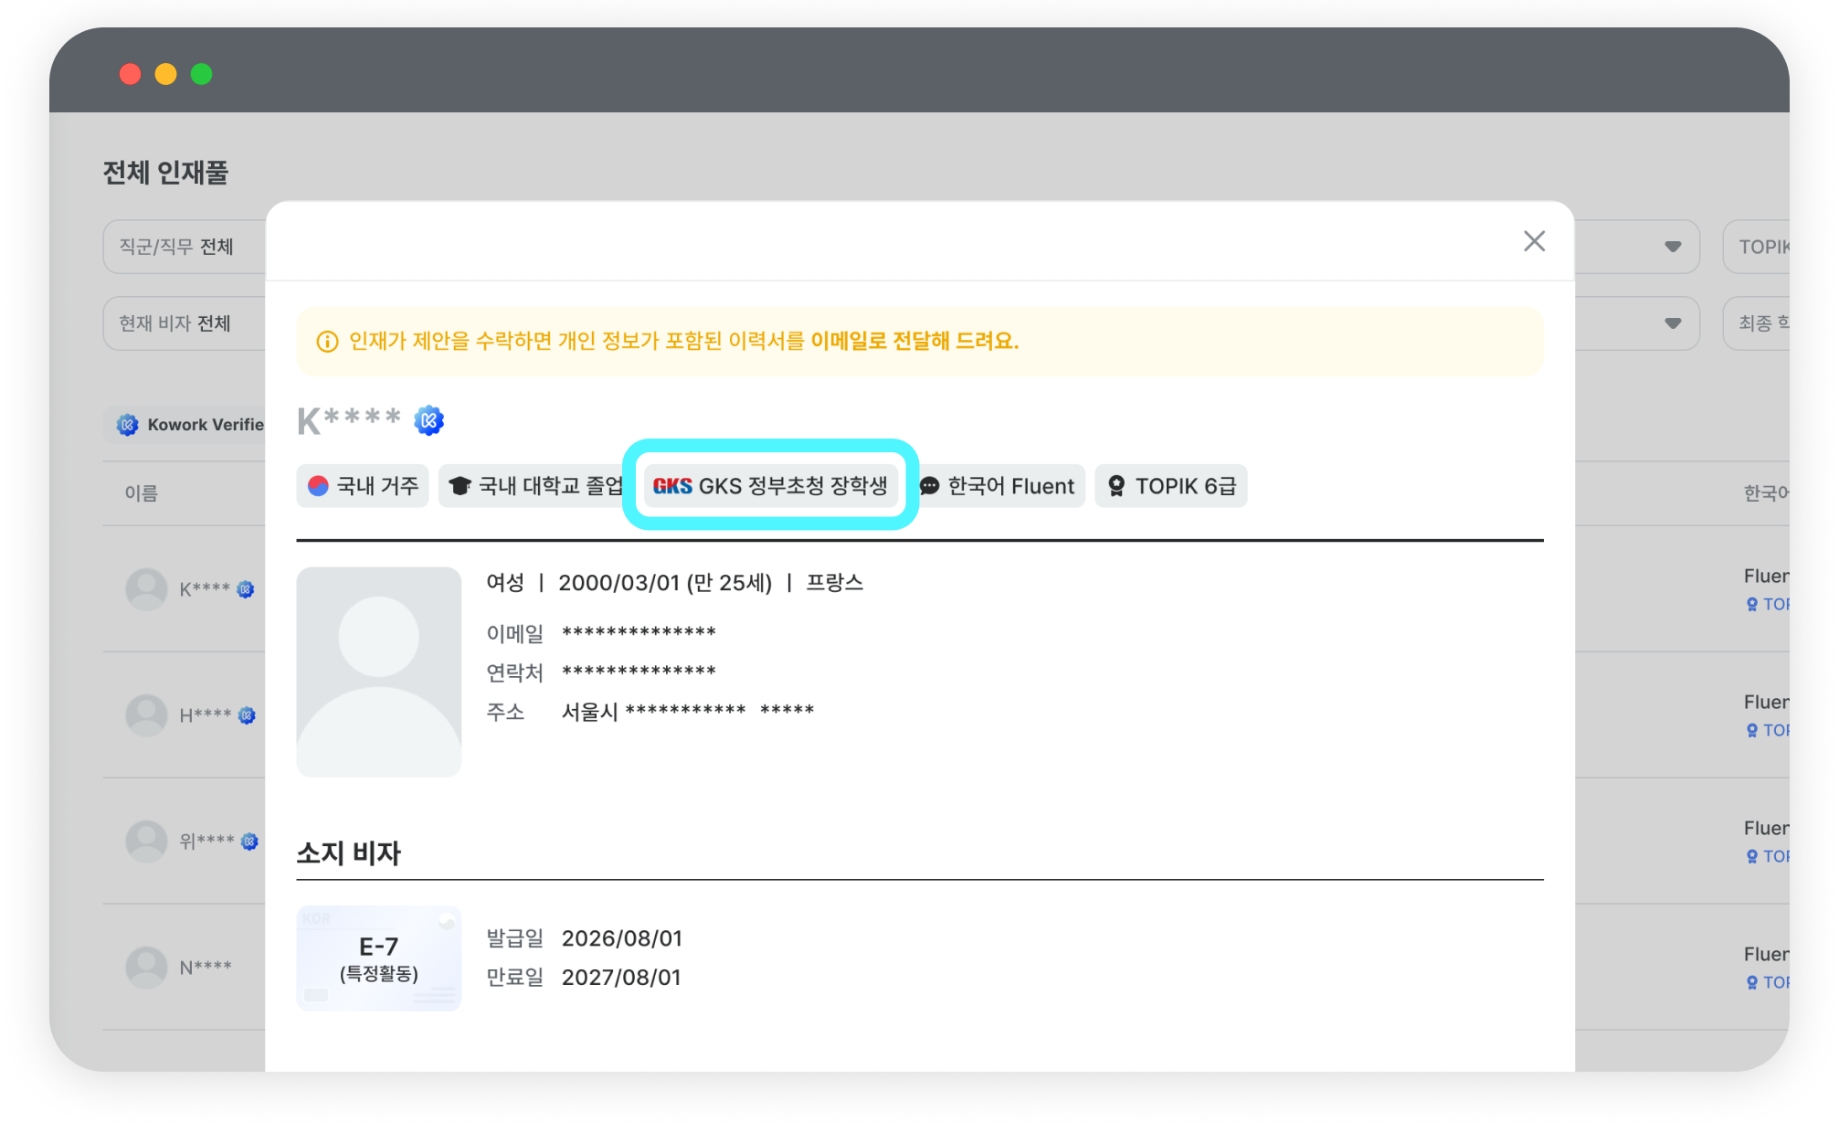Open the TOPIK filter dropdown
The image size is (1839, 1143).
coord(1756,247)
